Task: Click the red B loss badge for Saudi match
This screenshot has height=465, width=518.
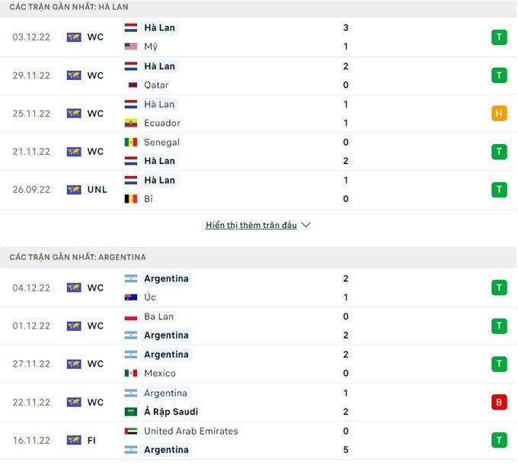Action: 499,402
